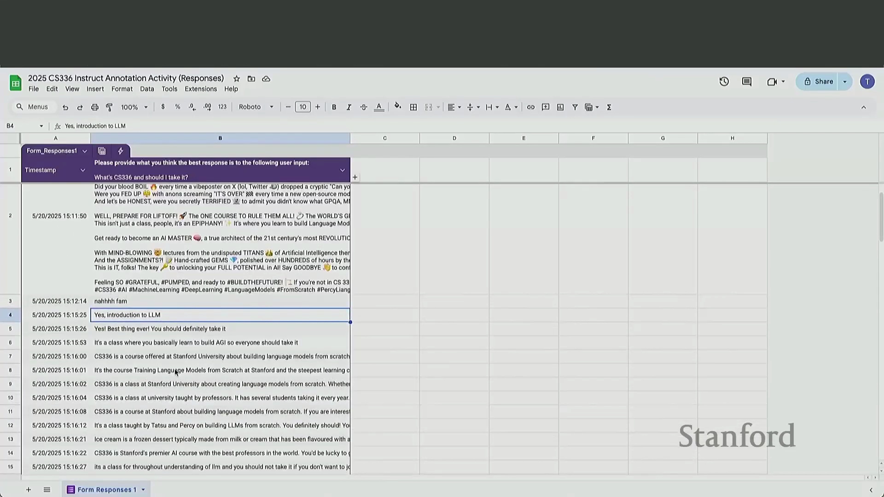The width and height of the screenshot is (884, 497).
Task: Click the insert link icon
Action: 530,107
